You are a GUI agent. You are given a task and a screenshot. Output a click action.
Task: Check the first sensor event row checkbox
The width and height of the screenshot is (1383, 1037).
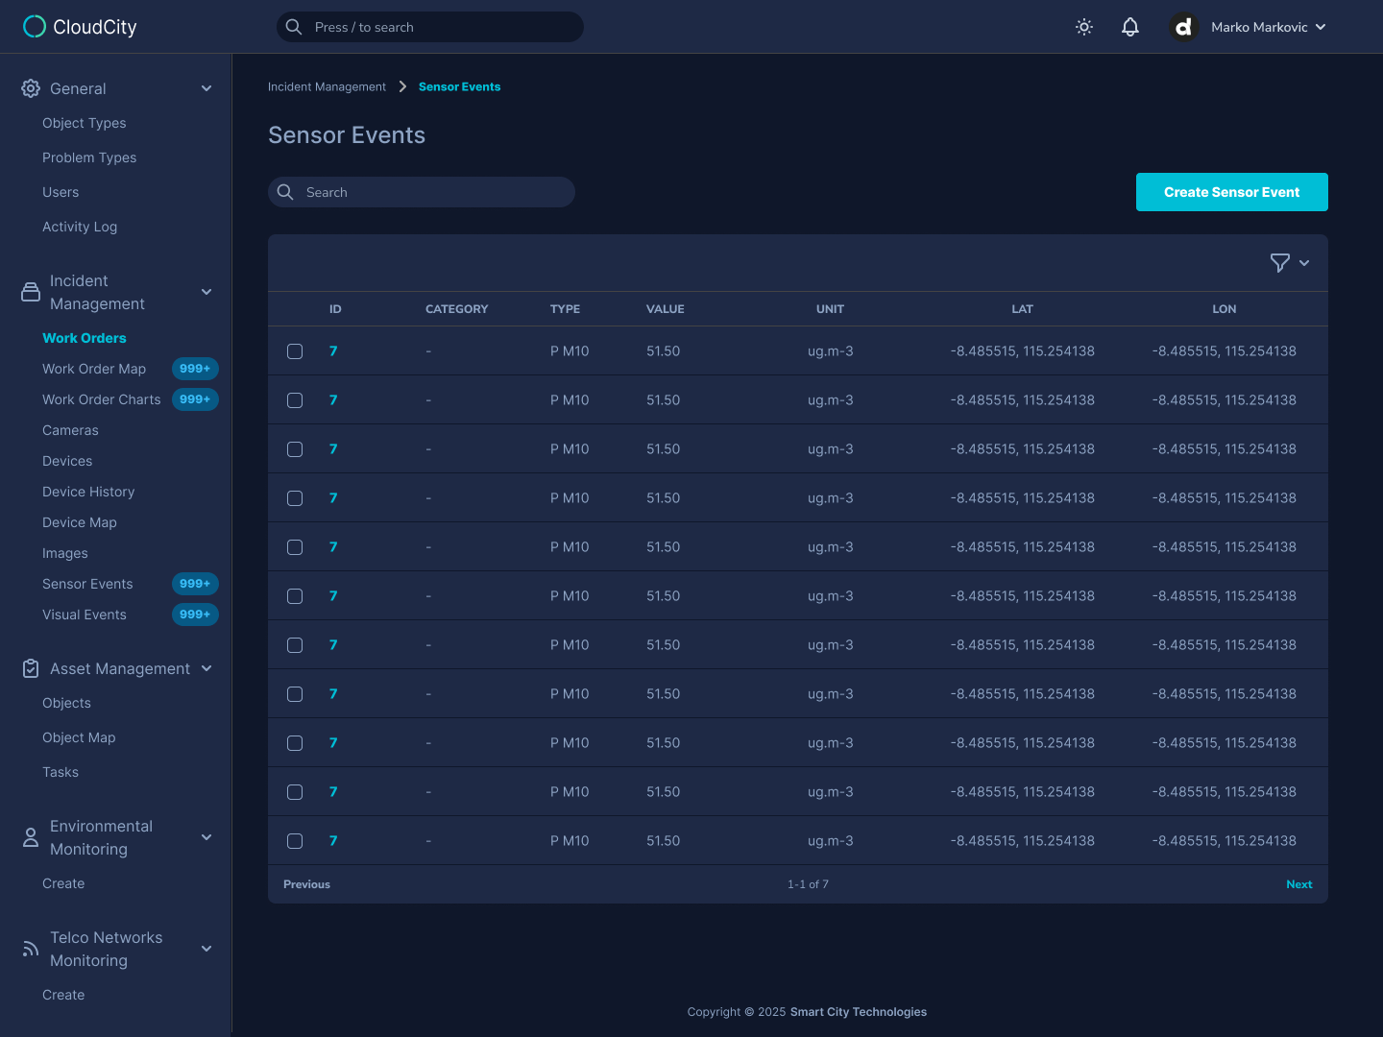[x=295, y=350]
